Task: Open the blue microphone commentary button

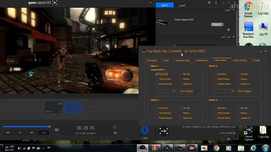Action: click(x=145, y=130)
